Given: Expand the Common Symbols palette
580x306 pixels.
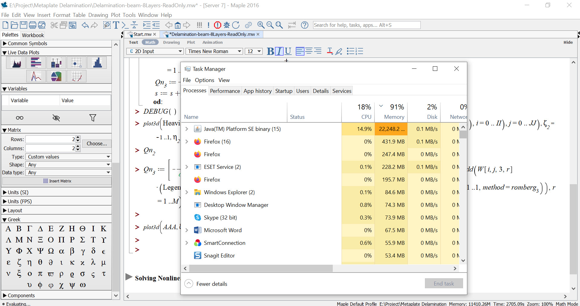Looking at the screenshot, I should [5, 43].
